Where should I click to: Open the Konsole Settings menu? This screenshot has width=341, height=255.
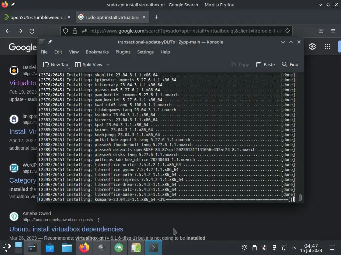click(x=145, y=52)
